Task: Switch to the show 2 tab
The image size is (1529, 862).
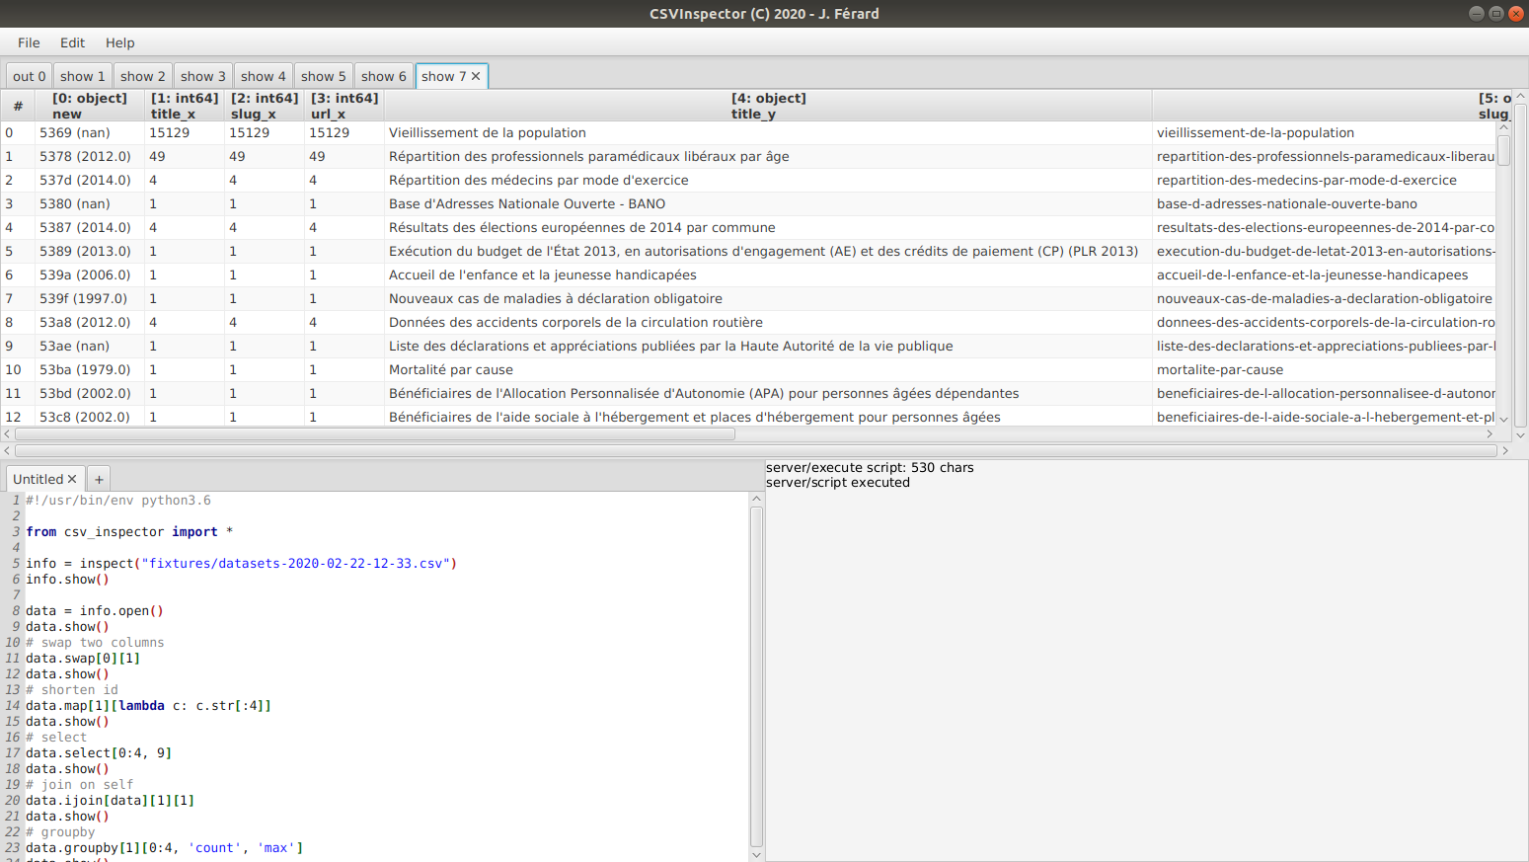Action: tap(142, 76)
